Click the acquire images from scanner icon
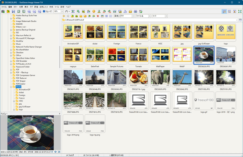The height and width of the screenshot is (157, 243). (x=3, y=11)
